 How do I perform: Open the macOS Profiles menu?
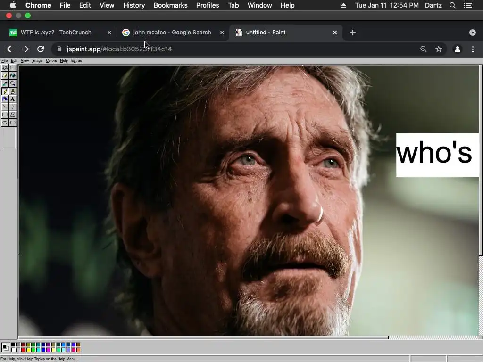208,5
